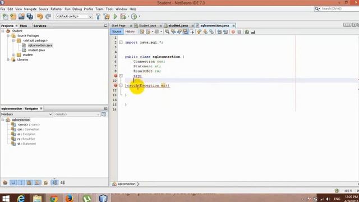Click the Shift Line Right editor icon

tap(225, 32)
